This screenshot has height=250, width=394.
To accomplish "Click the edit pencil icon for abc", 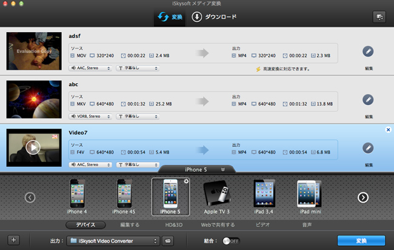I will point(368,100).
